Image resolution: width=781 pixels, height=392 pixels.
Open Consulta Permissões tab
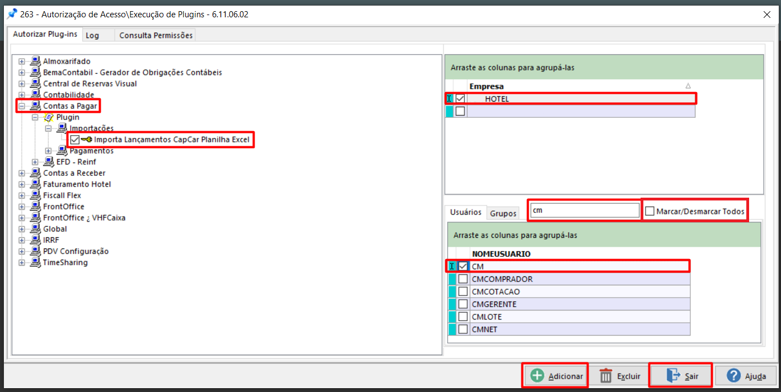pos(156,35)
